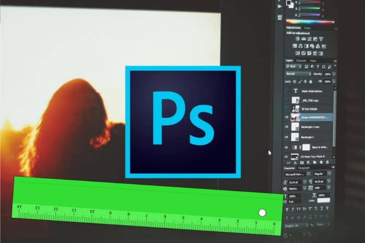
Task: Toggle lock position of layer
Action: coord(305,81)
